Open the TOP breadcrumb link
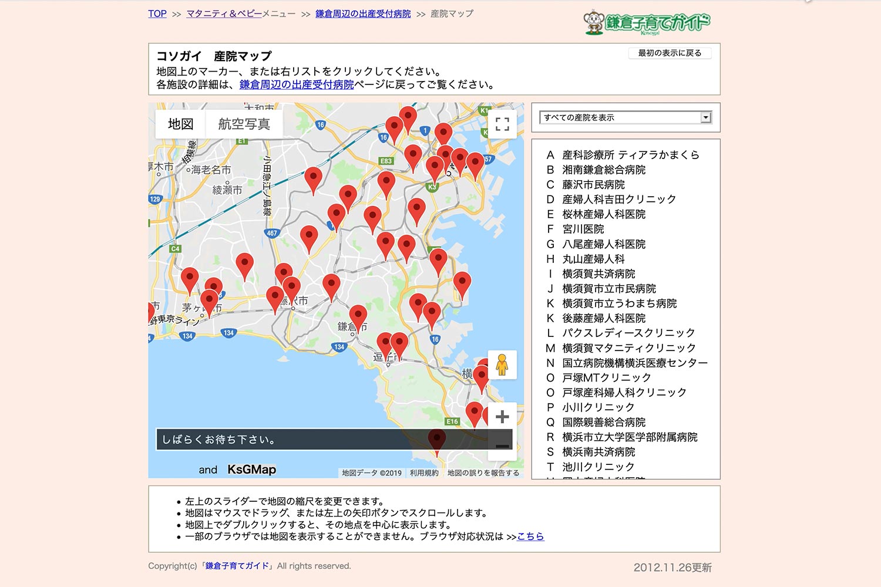The height and width of the screenshot is (587, 881). (157, 14)
